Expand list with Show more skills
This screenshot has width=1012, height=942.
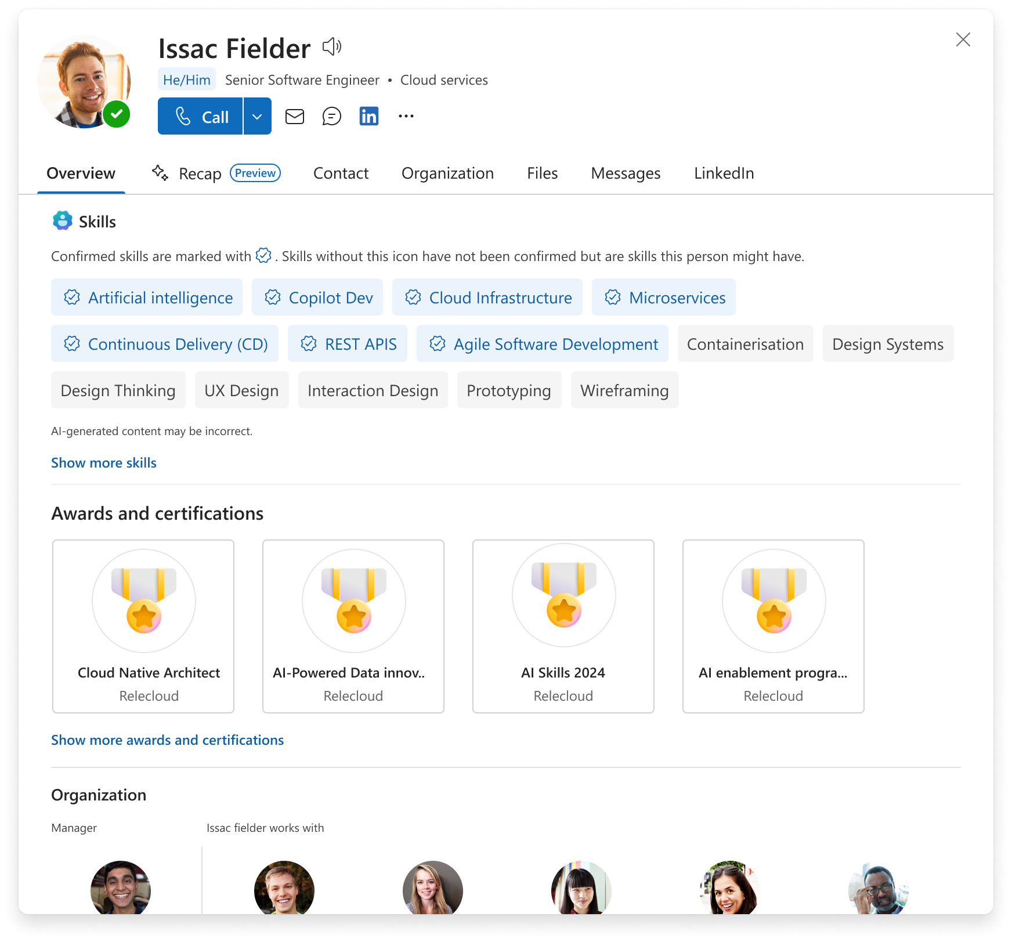(104, 463)
